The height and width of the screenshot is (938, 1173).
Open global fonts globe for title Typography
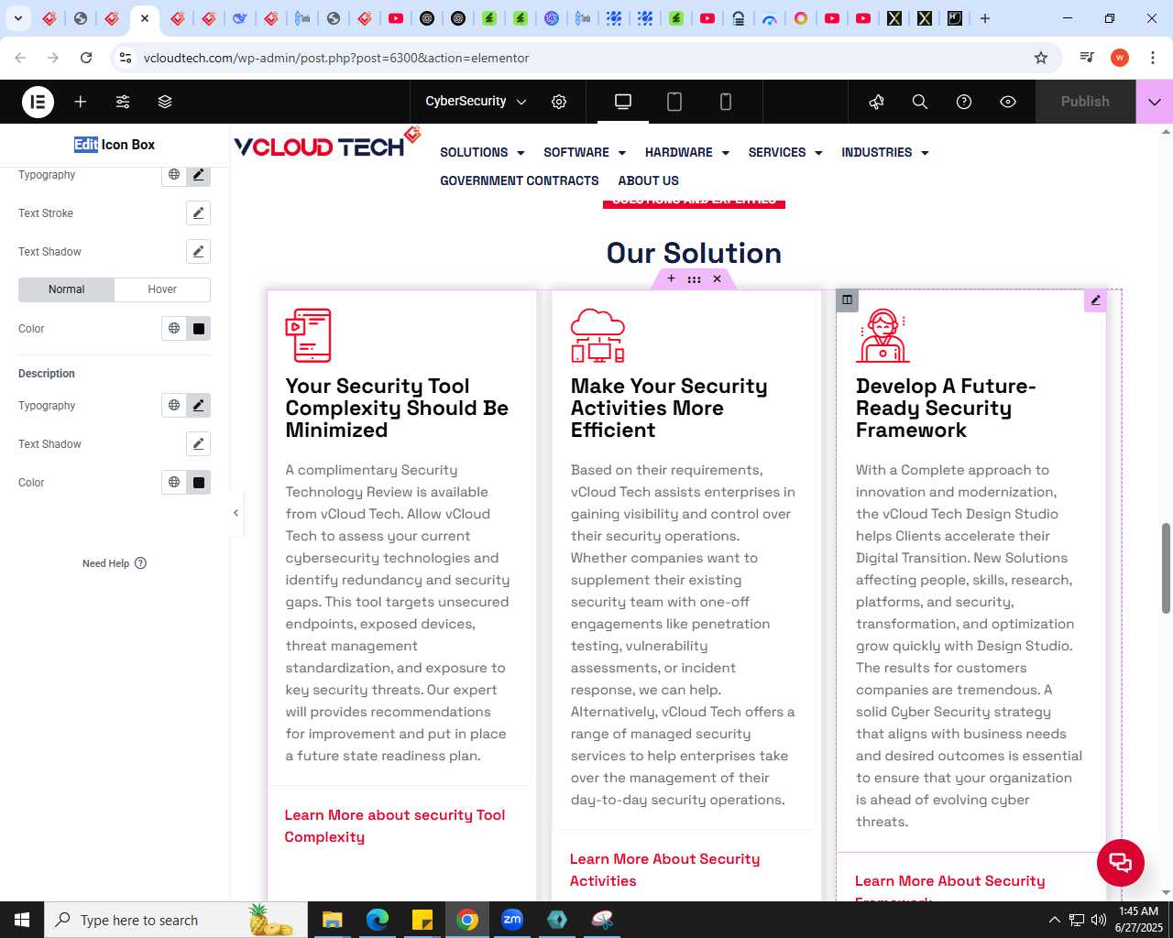[174, 174]
